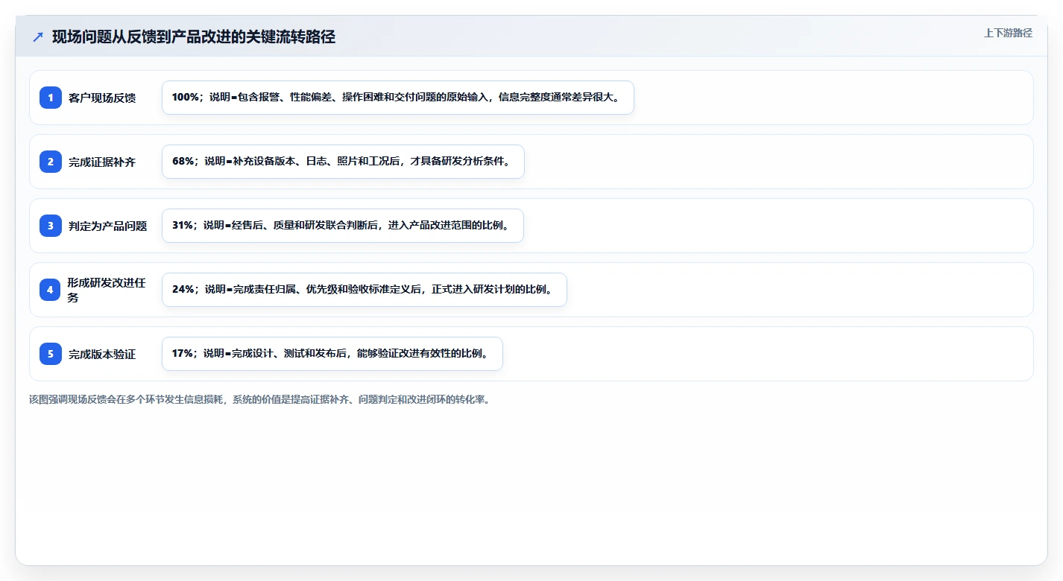Image resolution: width=1063 pixels, height=581 pixels.
Task: Click the 68% description box
Action: 343,162
